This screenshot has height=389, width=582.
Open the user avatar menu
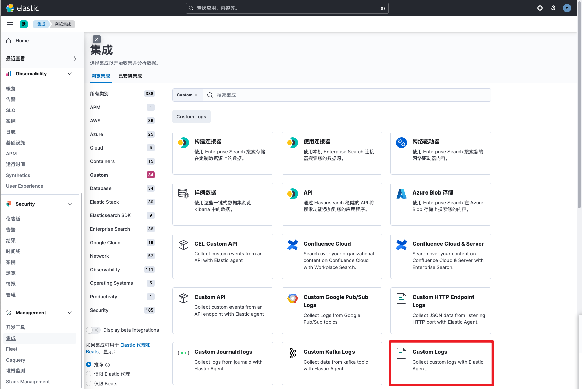567,8
